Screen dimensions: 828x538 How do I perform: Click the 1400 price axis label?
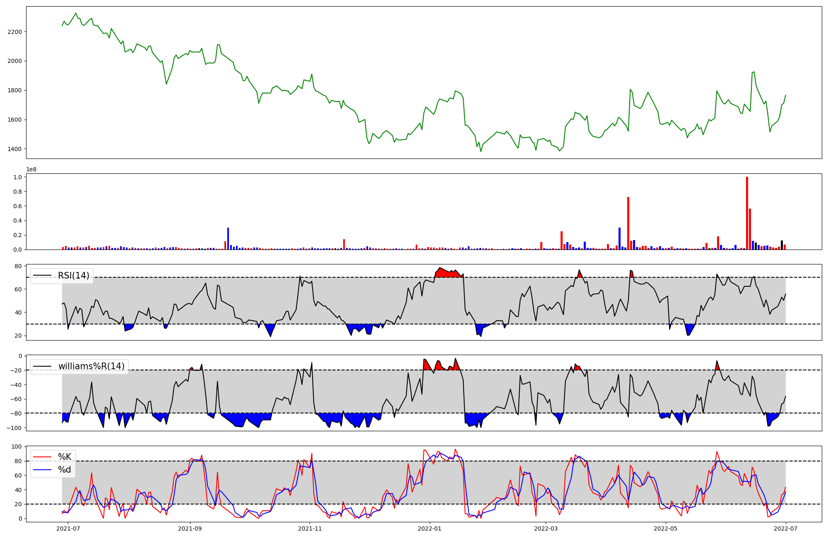[x=14, y=149]
